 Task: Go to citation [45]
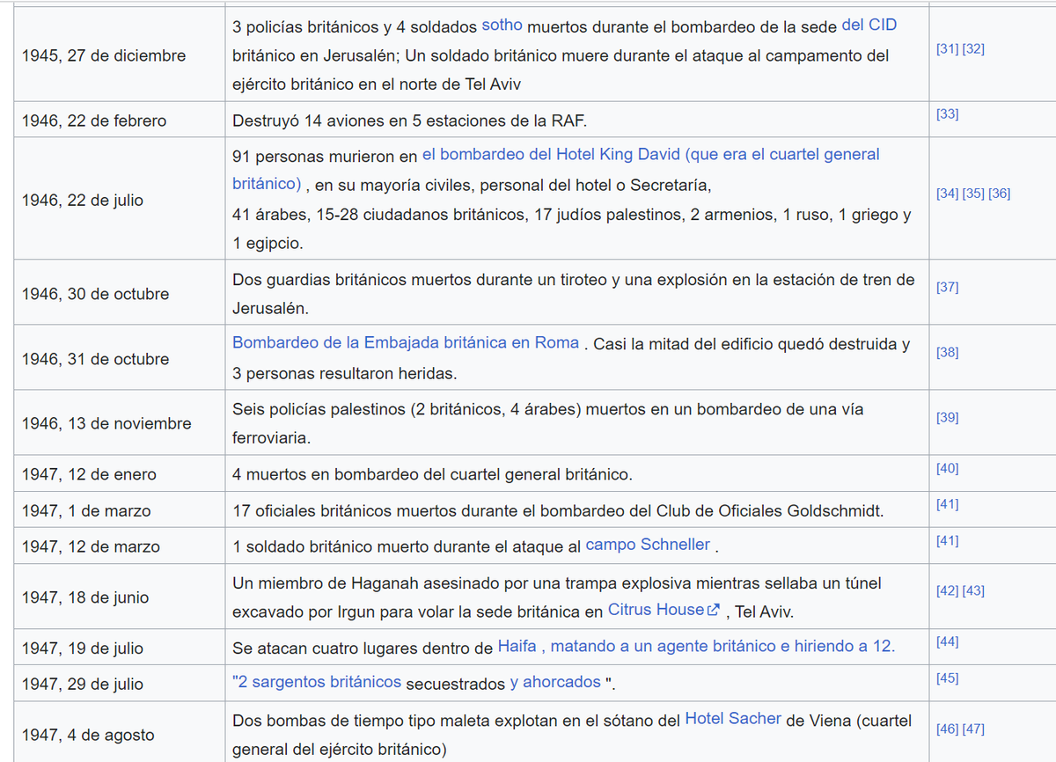pos(947,678)
